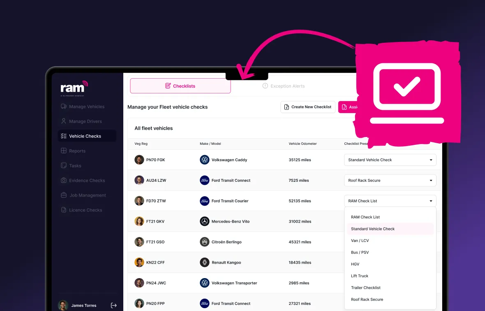
Task: Select Vehicle Checks sidebar item
Action: tap(87, 136)
